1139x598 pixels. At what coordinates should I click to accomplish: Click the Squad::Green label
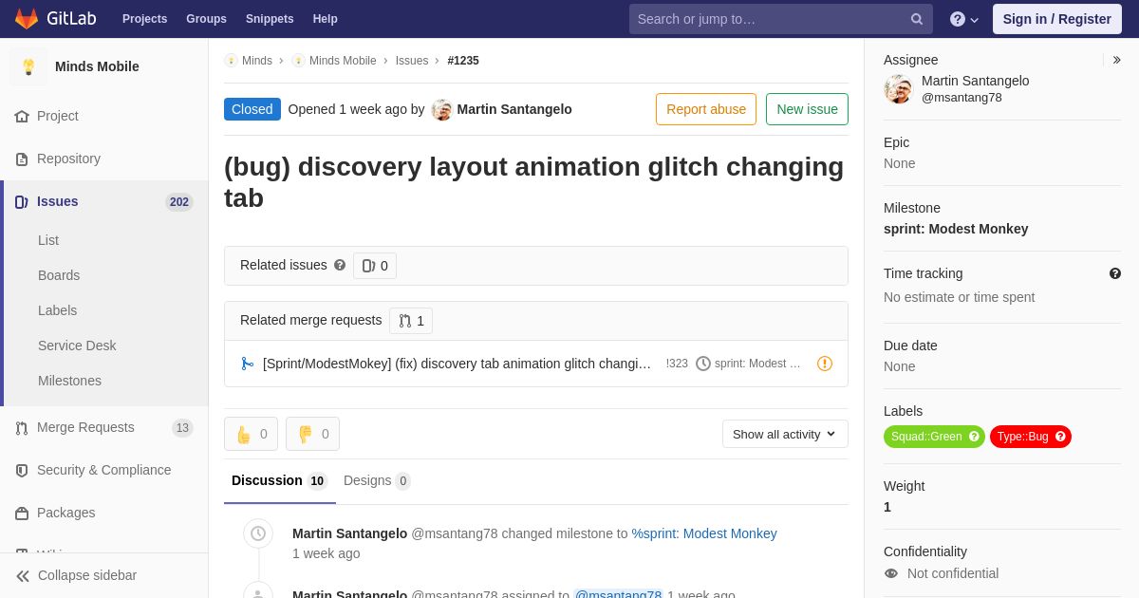pos(926,437)
